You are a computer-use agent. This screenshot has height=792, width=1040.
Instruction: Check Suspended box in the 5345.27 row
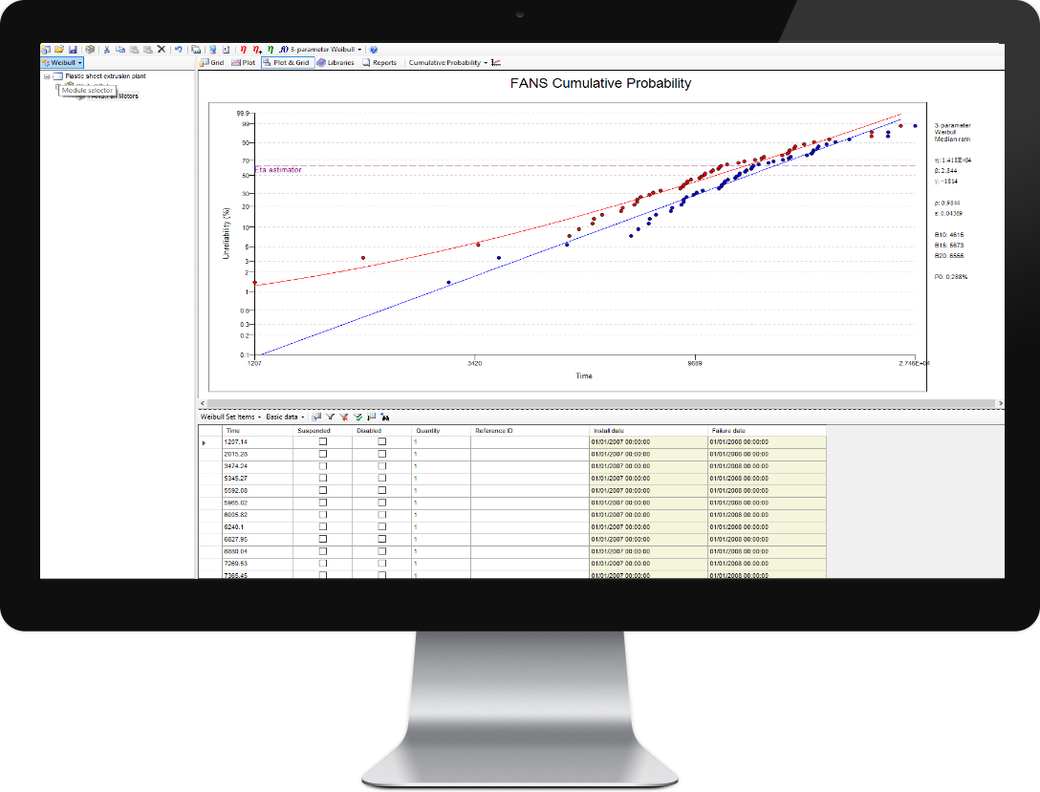pyautogui.click(x=322, y=478)
